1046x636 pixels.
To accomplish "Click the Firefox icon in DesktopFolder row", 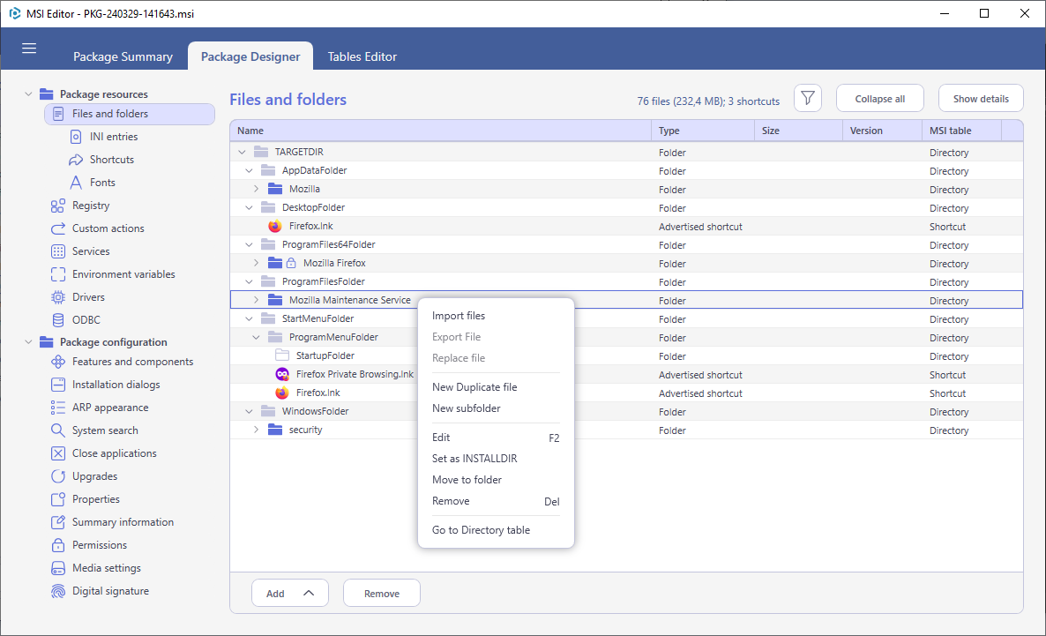I will pyautogui.click(x=275, y=226).
